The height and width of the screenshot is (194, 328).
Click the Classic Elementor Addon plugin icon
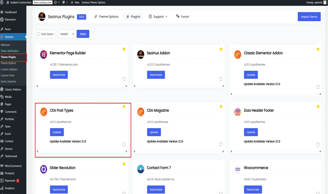(237, 55)
